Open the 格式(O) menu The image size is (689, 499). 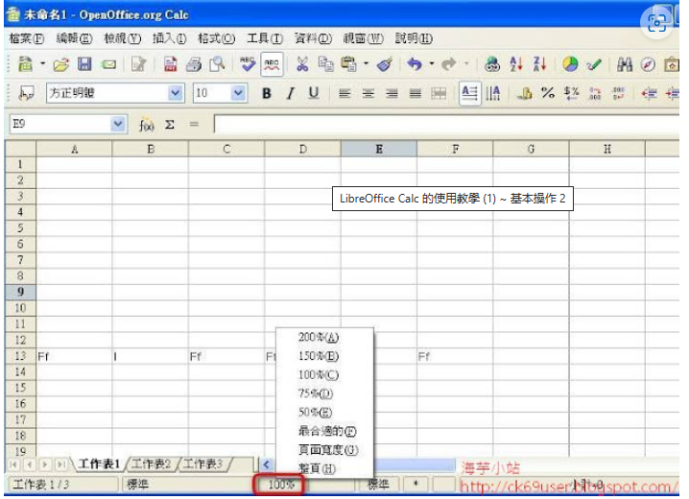[x=216, y=38]
